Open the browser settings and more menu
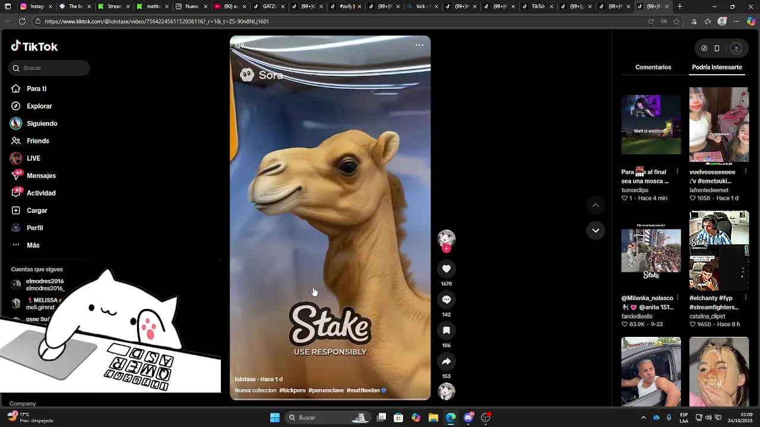 tap(736, 21)
